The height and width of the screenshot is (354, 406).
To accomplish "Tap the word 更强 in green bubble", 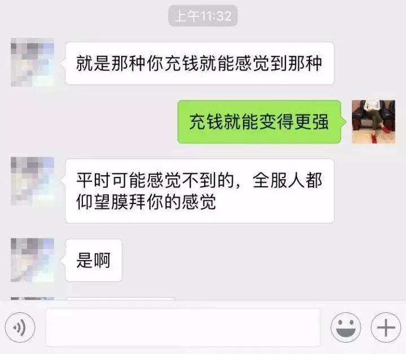I will [312, 122].
